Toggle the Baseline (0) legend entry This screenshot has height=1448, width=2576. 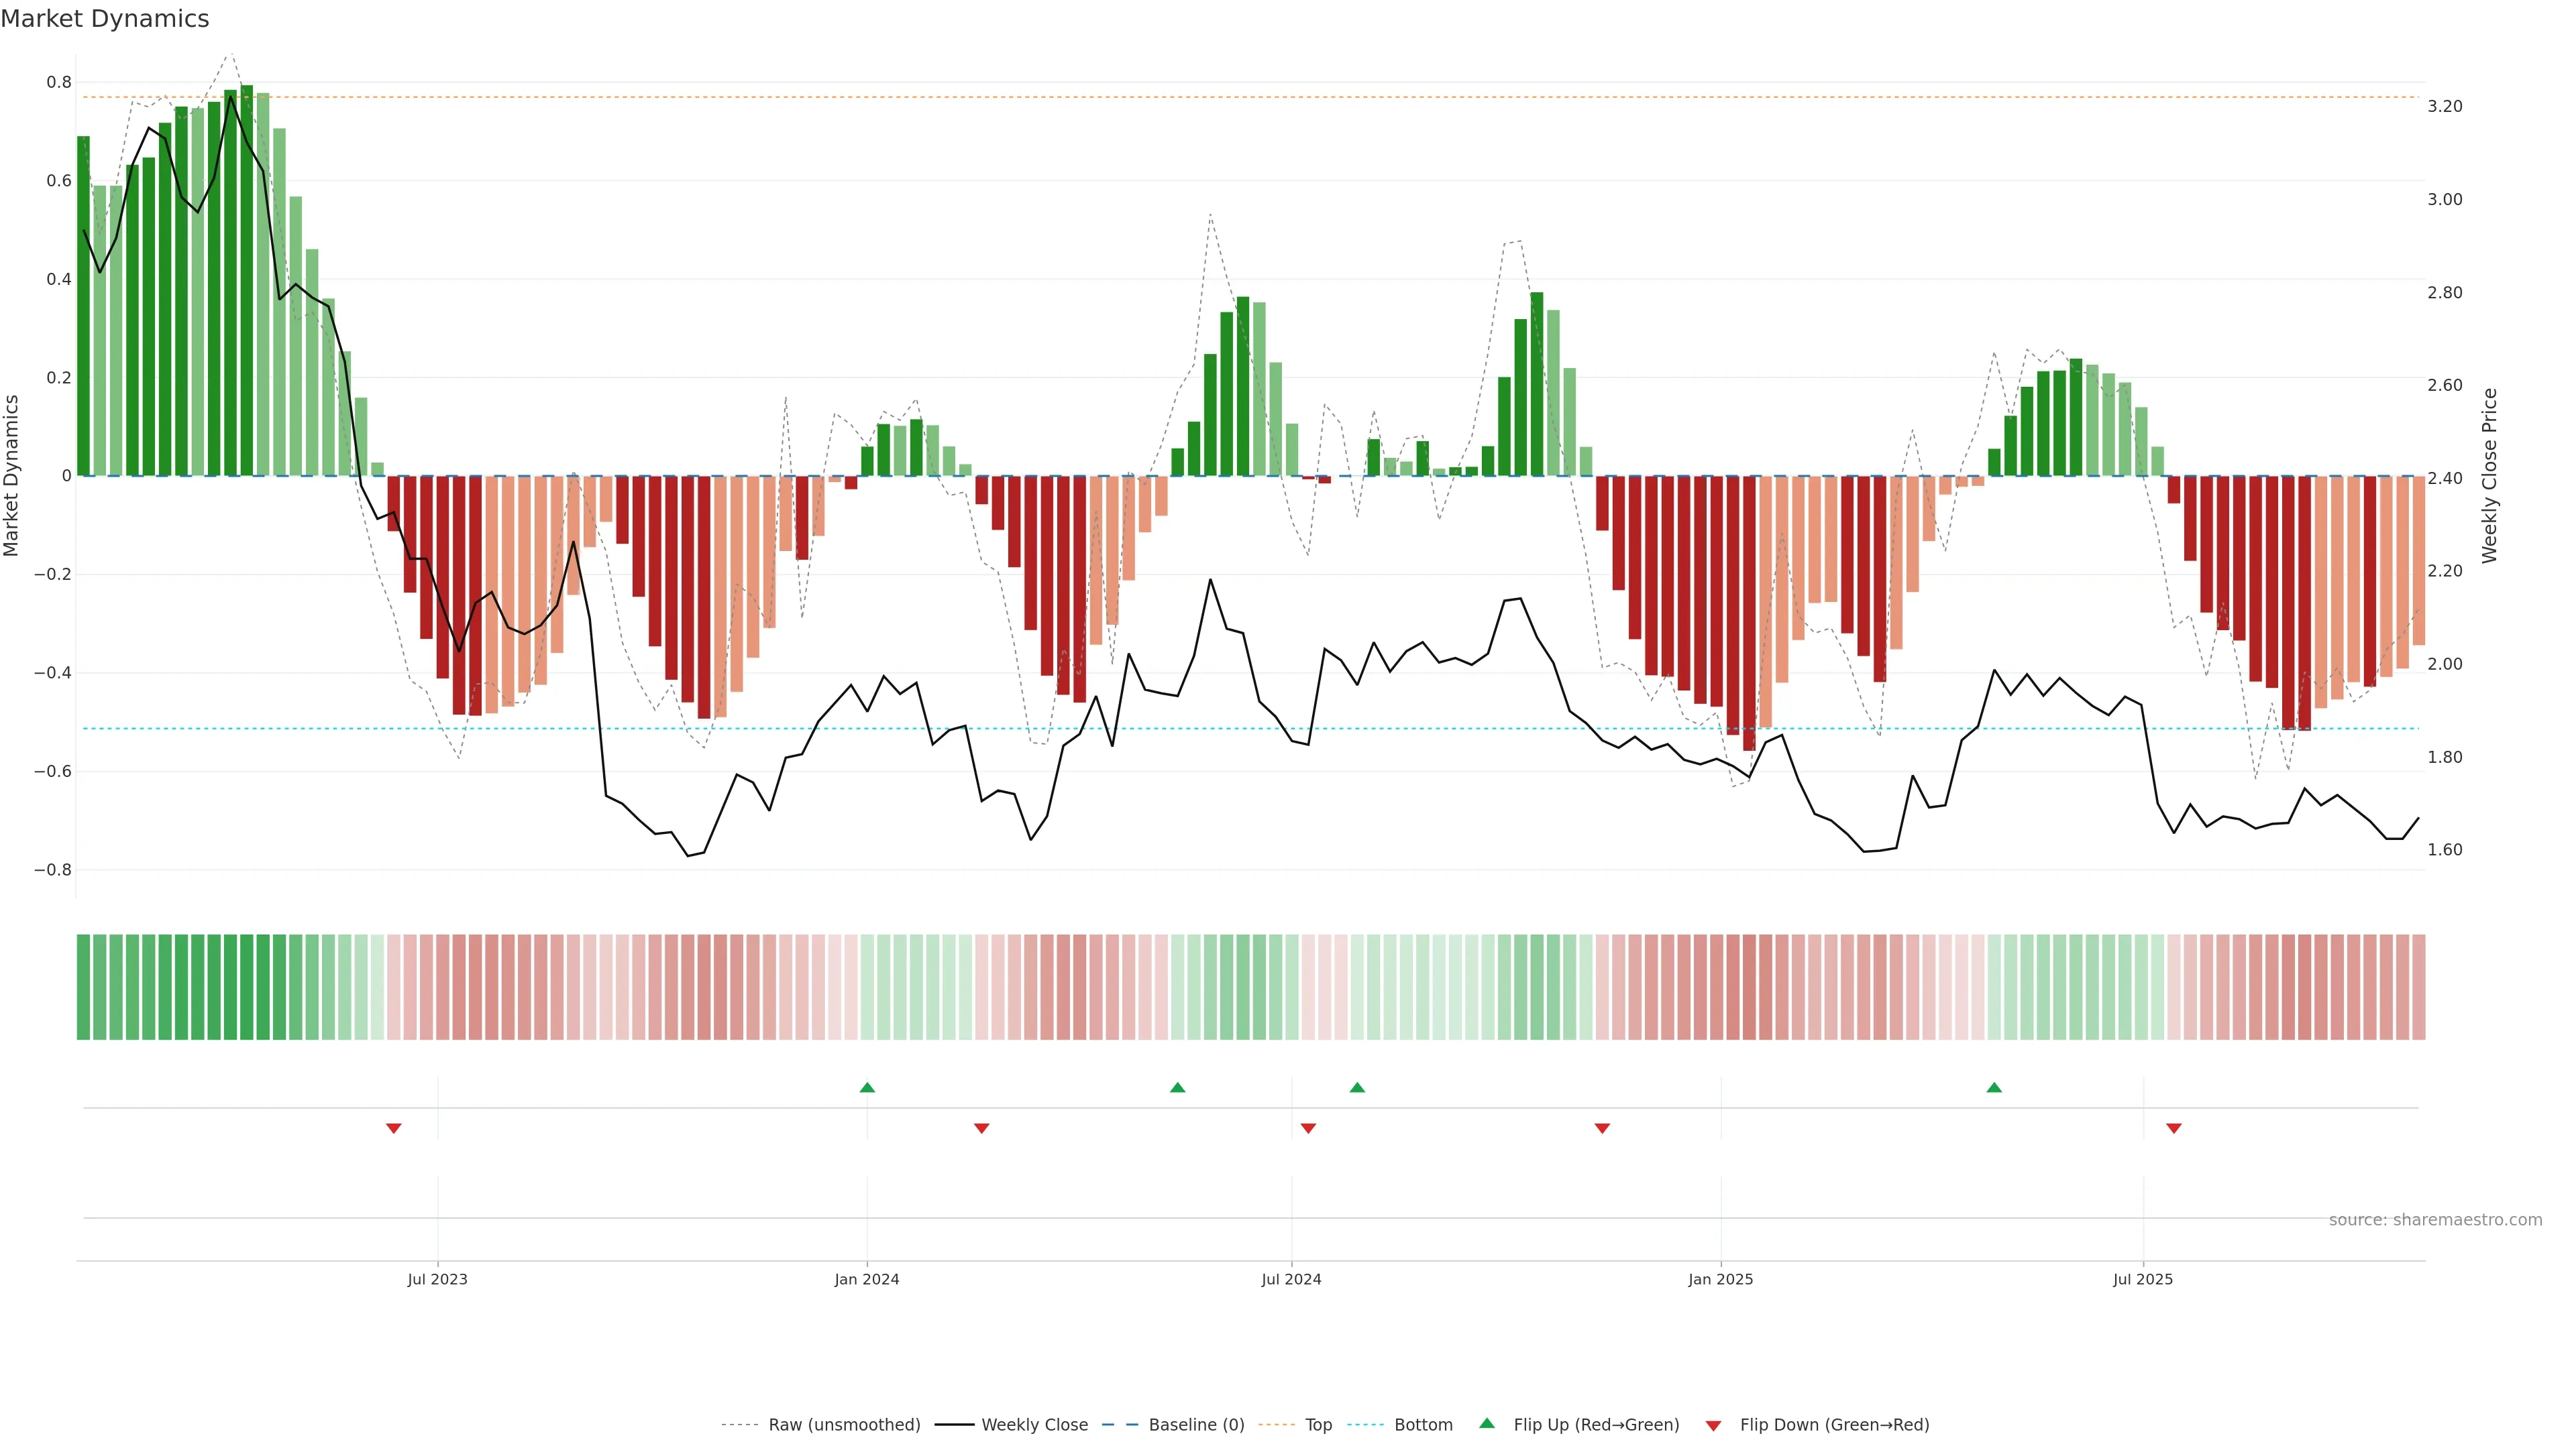1196,1425
